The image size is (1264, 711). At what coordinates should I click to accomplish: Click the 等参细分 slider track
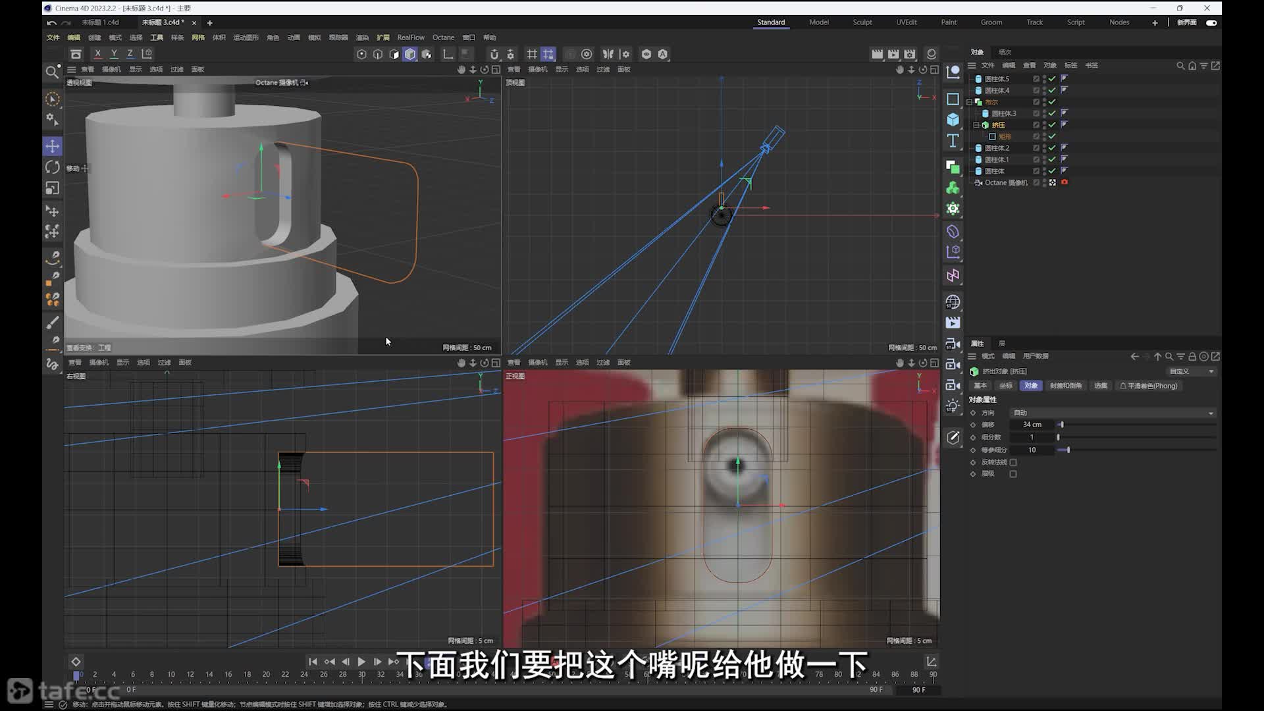coord(1136,450)
